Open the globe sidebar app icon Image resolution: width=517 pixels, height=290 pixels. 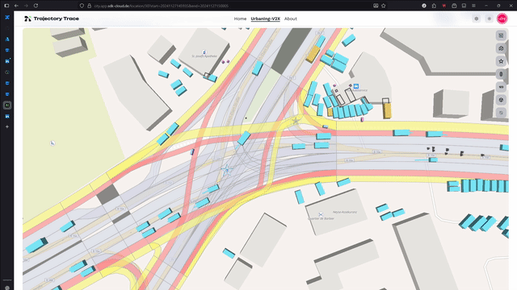point(7,72)
